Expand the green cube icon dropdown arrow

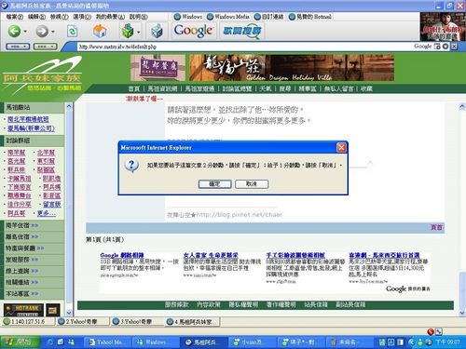click(139, 32)
